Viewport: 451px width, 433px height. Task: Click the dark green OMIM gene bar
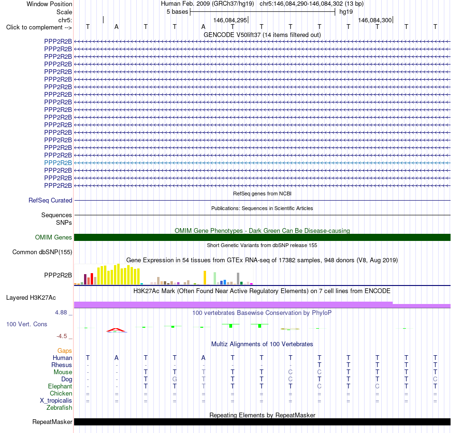[x=262, y=237]
